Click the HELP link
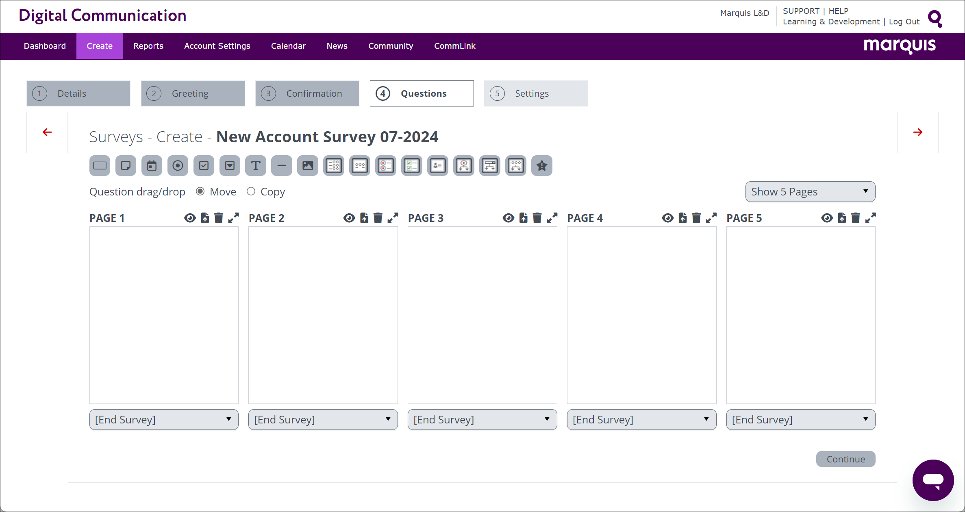Screen dimensions: 965x512 coord(838,11)
